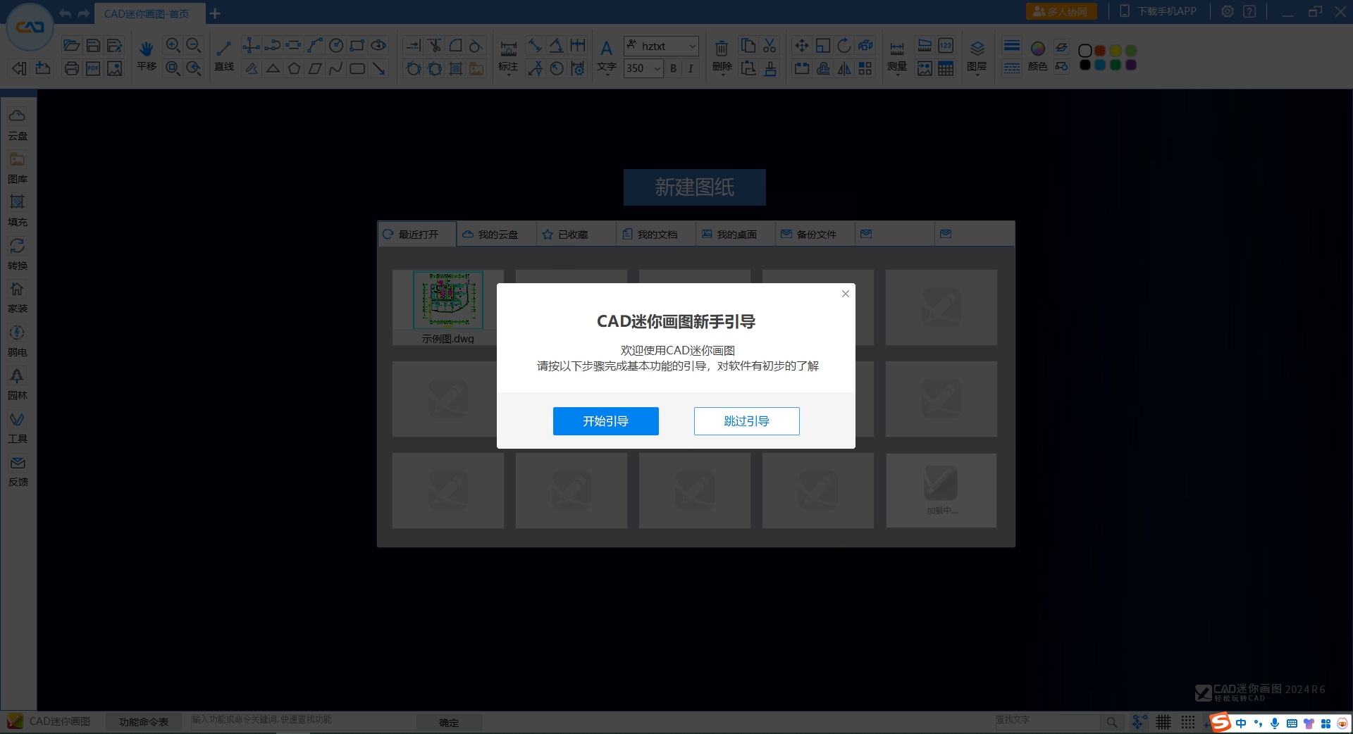Screen dimensions: 1353x734
Task: Select the red color swatch
Action: coord(1100,51)
